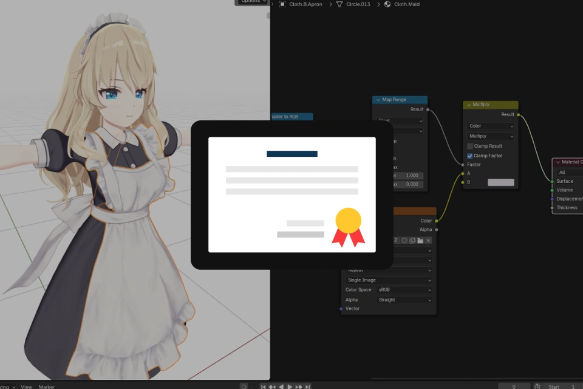Open the timeline View menu
The height and width of the screenshot is (389, 583).
[26, 387]
